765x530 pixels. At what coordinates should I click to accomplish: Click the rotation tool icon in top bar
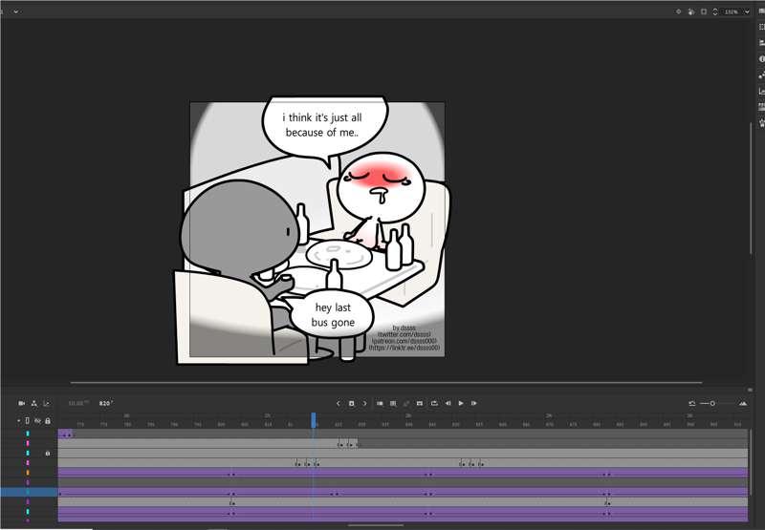[x=690, y=11]
